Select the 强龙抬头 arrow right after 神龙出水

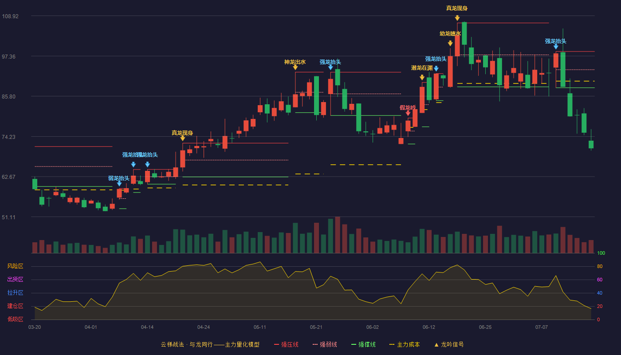330,67
